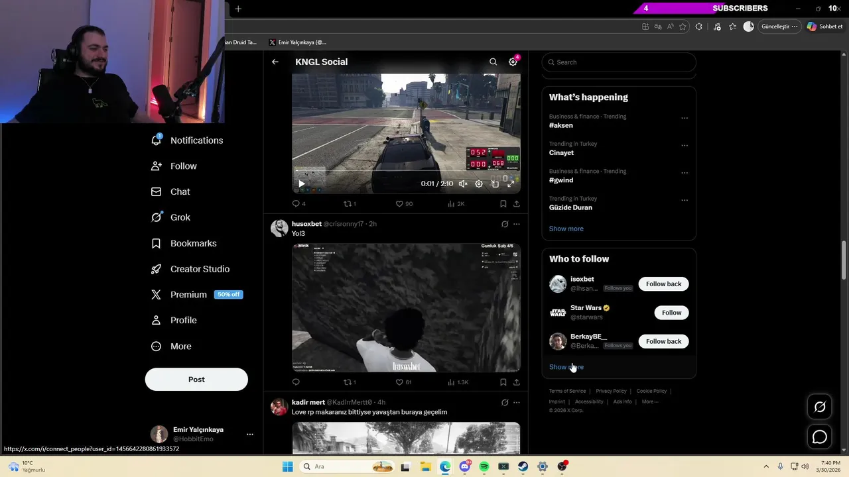Open Privacy Policy link

[611, 391]
